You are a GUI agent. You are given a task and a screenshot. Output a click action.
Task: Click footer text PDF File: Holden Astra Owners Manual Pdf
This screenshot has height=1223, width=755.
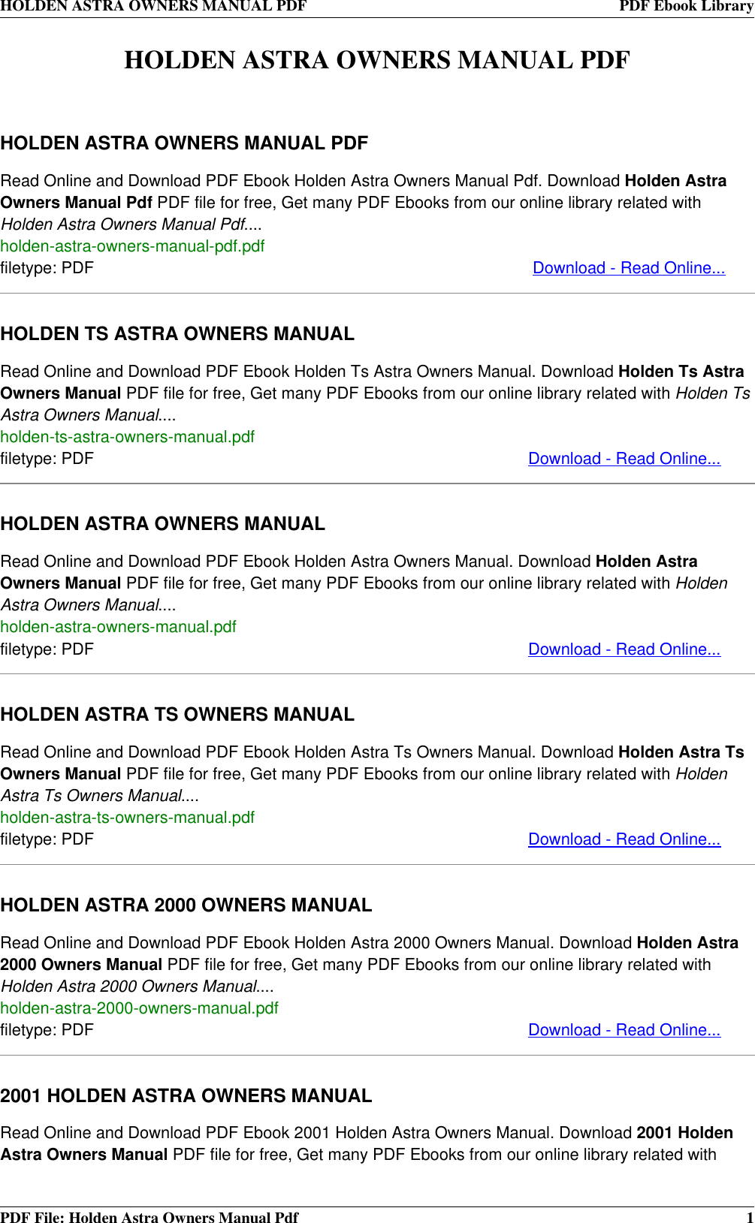[149, 1217]
